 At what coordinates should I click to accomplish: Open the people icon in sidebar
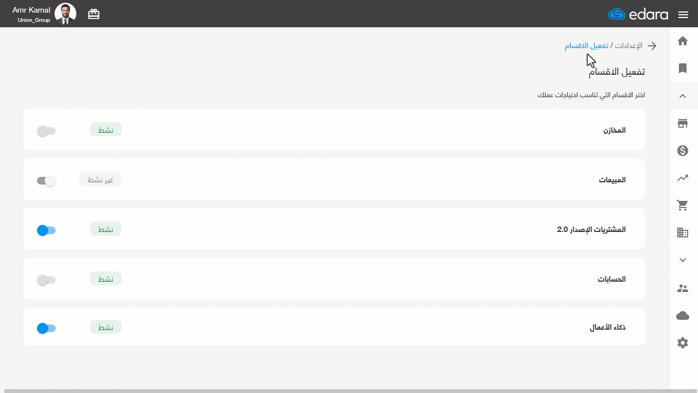(683, 288)
